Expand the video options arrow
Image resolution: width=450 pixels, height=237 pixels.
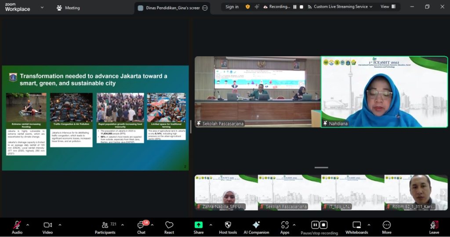[60, 225]
